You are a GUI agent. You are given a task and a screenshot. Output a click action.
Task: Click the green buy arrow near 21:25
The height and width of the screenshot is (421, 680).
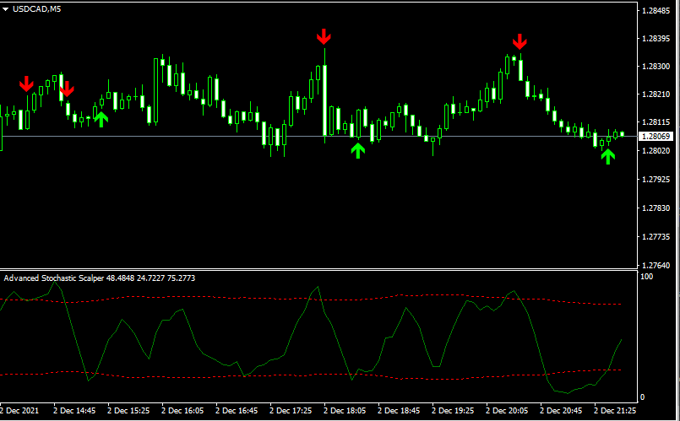point(607,156)
